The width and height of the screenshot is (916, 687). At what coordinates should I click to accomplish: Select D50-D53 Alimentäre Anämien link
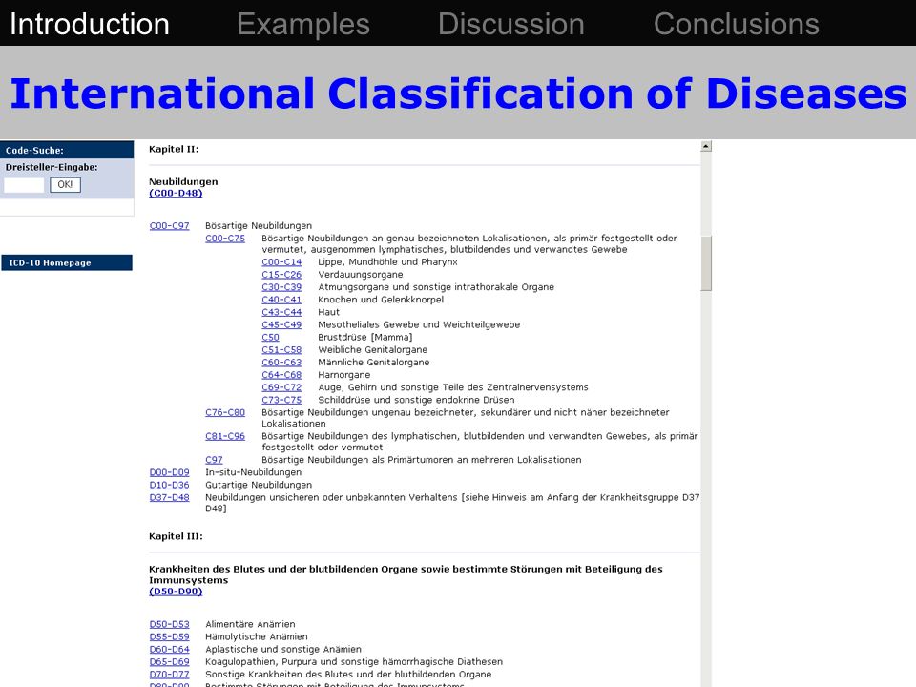pyautogui.click(x=170, y=624)
